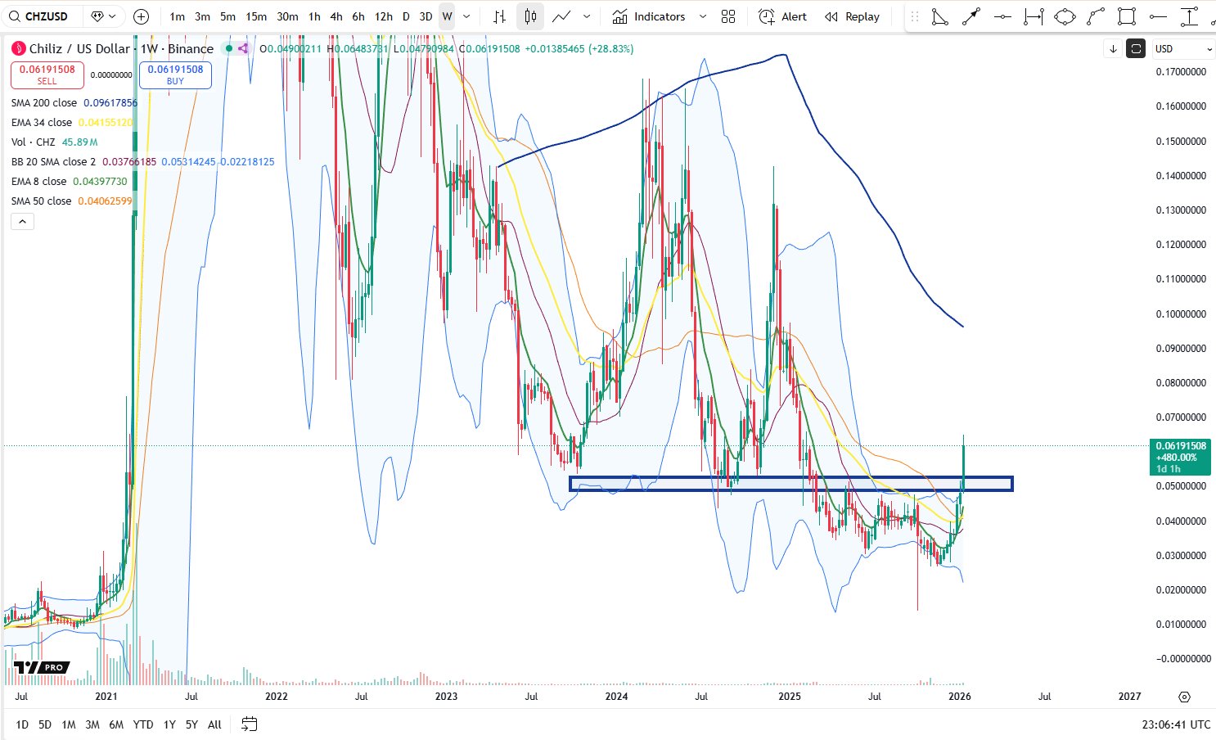Create a new Alert

782,16
